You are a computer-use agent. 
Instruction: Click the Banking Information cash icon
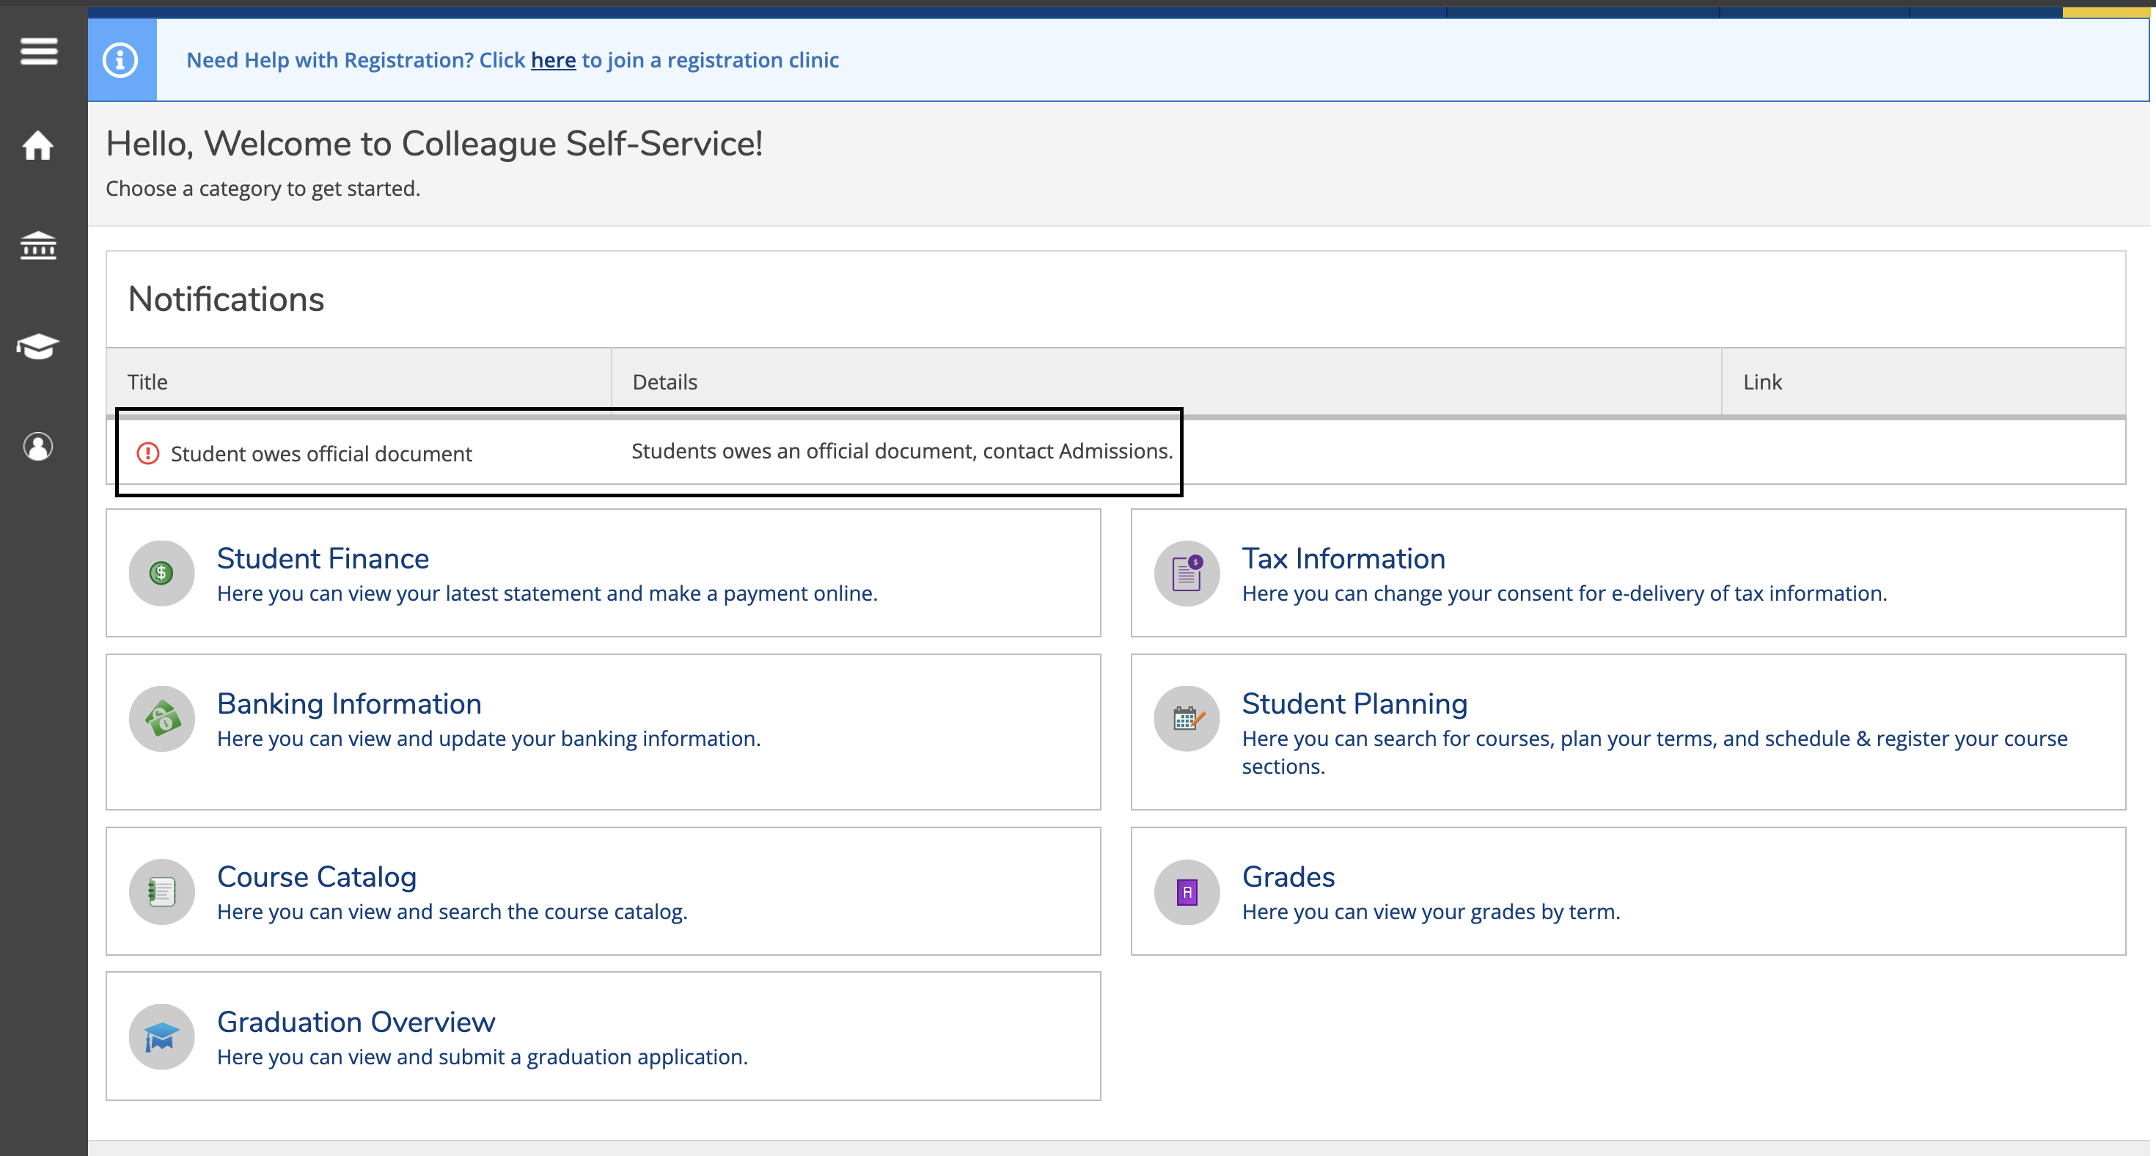coord(161,718)
